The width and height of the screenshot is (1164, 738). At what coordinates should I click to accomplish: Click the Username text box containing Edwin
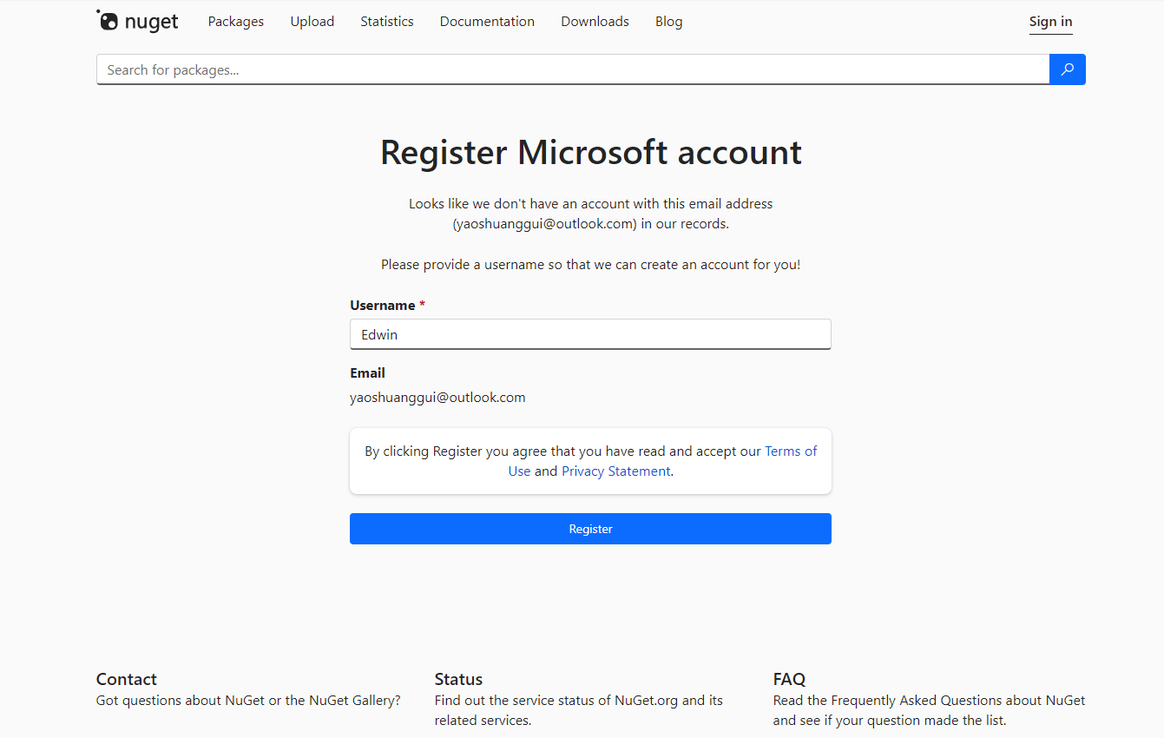click(590, 334)
